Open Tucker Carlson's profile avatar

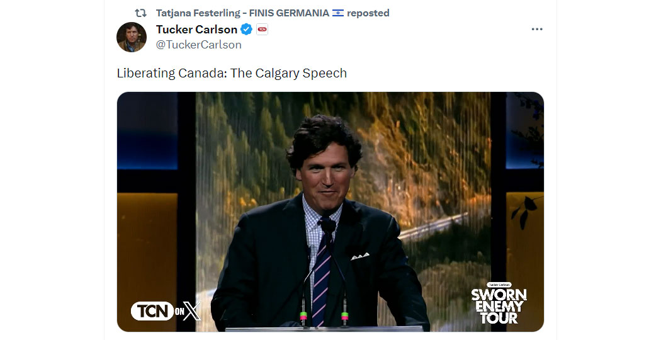pos(132,37)
